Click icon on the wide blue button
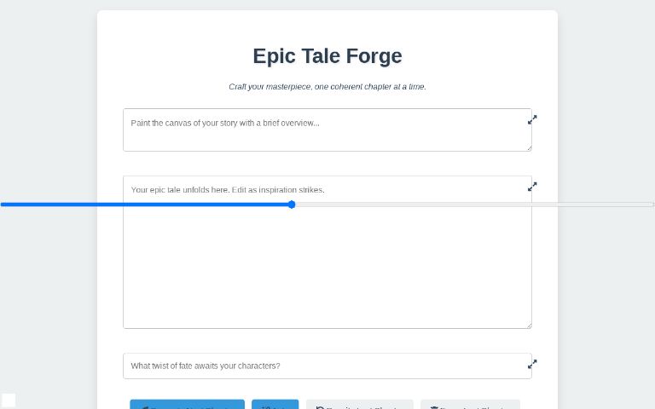This screenshot has width=655, height=409. coord(145,406)
